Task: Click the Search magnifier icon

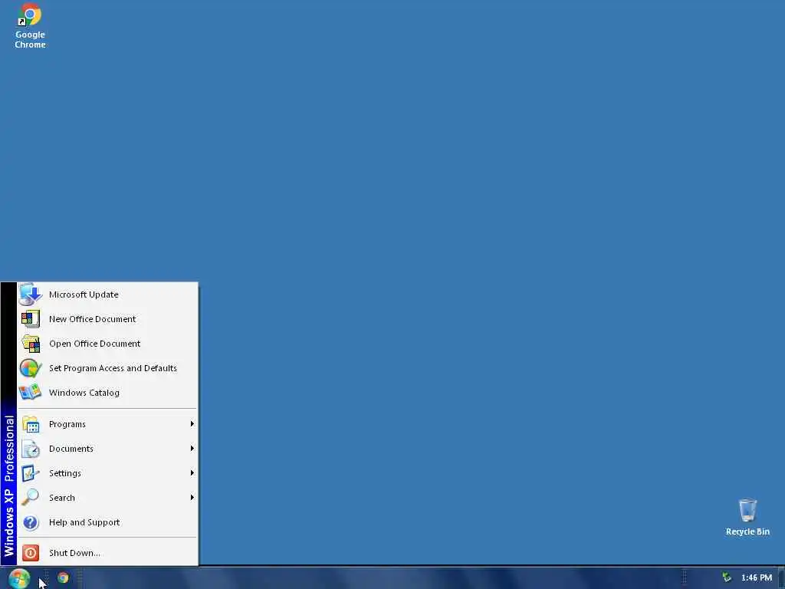Action: pyautogui.click(x=30, y=497)
